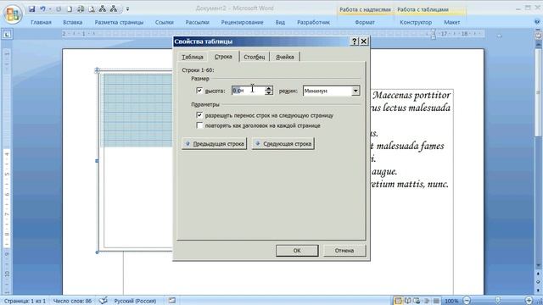This screenshot has width=543, height=305.
Task: Click the text box left middle resize handle
Action: 97,161
